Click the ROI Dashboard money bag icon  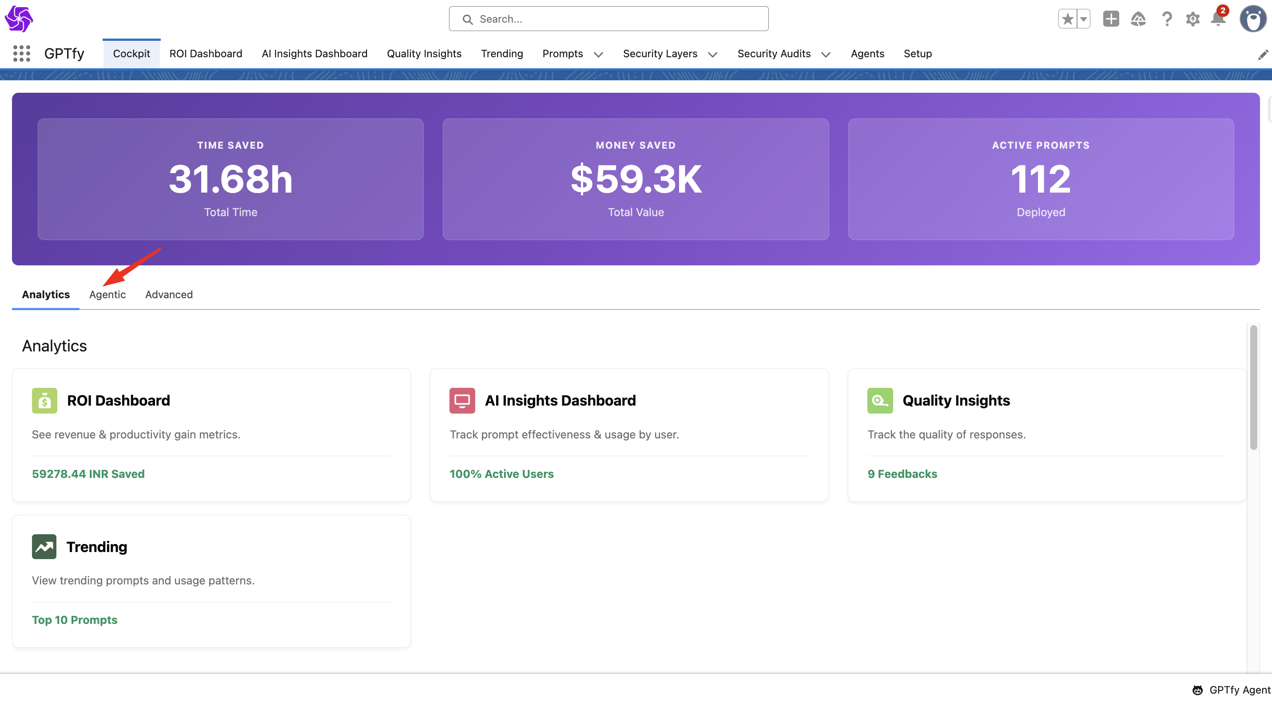(x=44, y=401)
